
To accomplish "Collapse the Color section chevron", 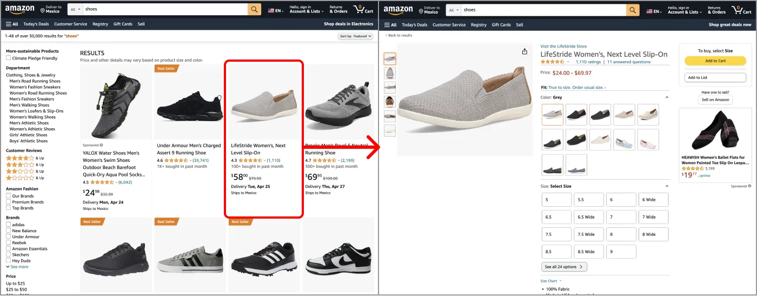I will click(667, 97).
